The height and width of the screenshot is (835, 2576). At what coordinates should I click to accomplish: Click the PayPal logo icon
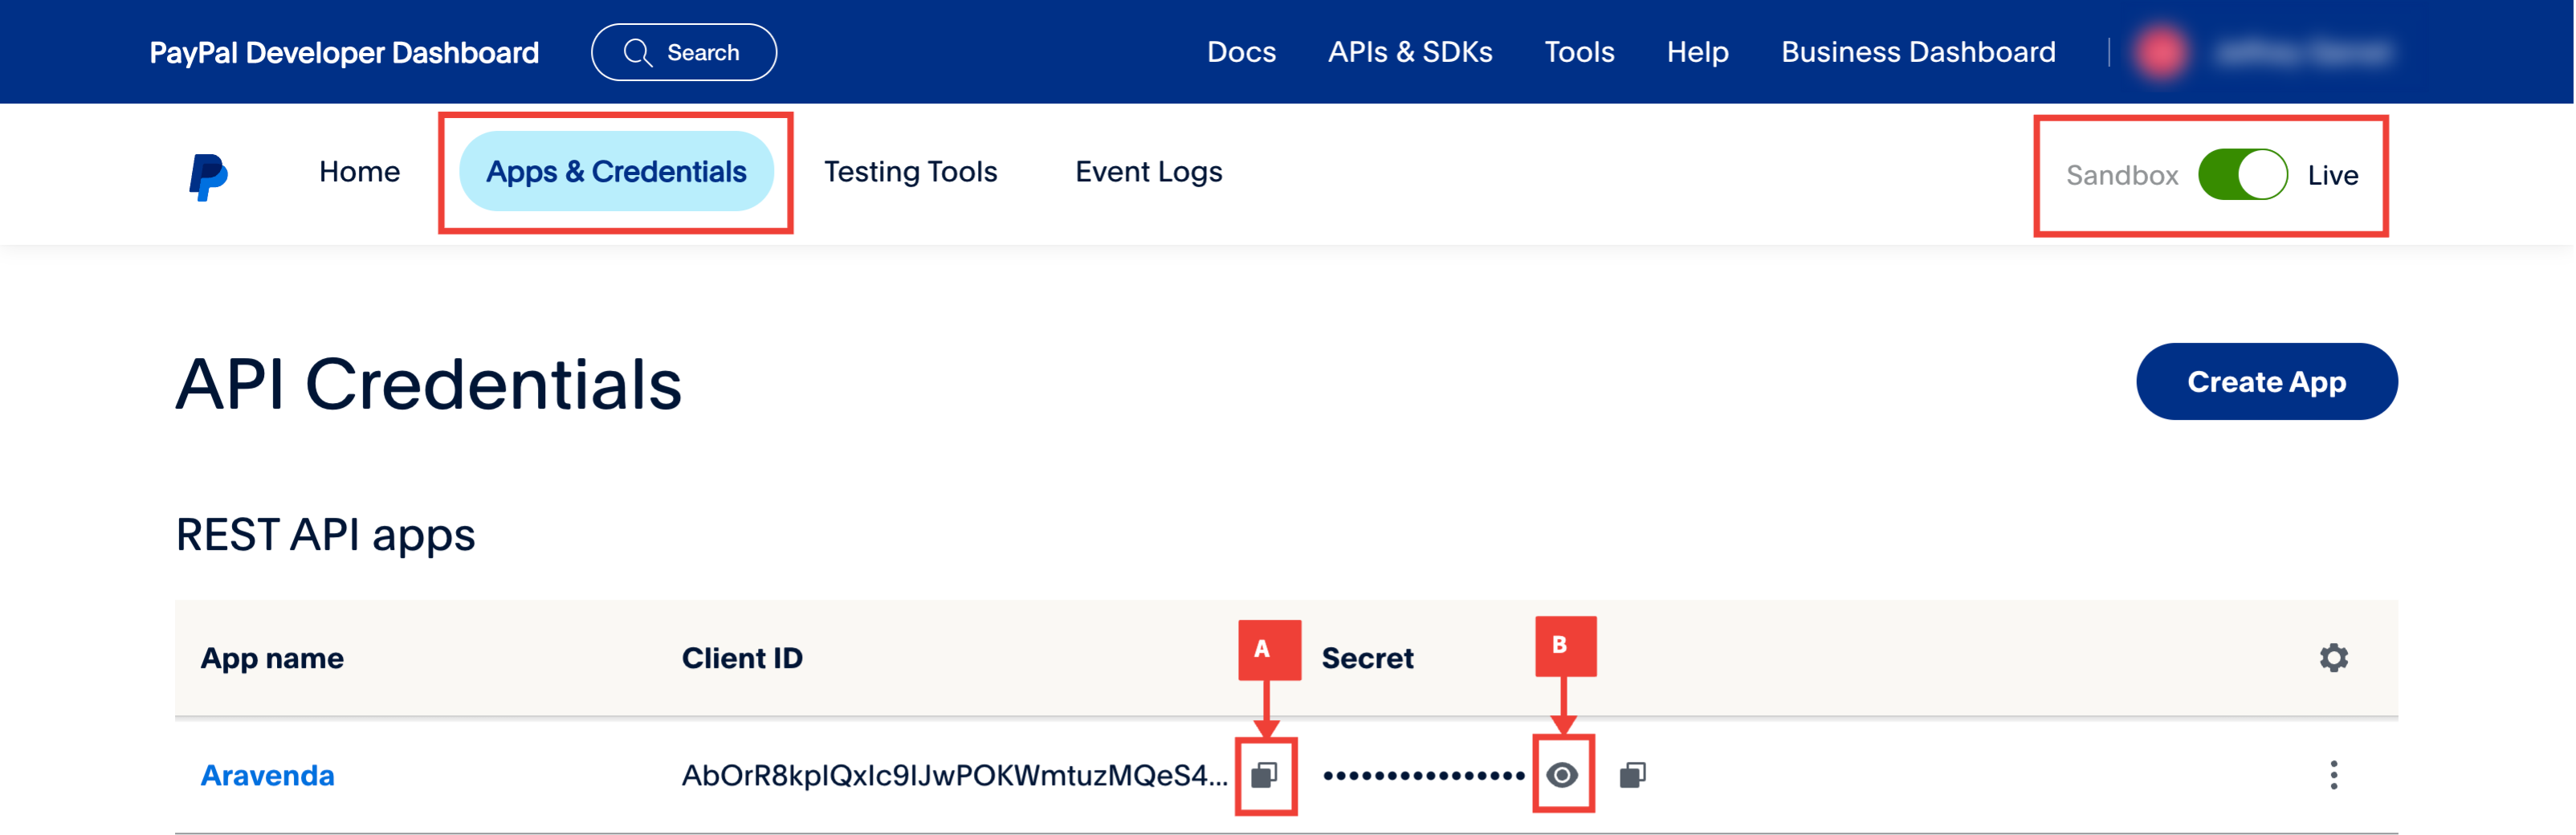pyautogui.click(x=208, y=176)
